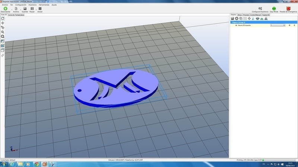Select the rotate view tool
The image size is (298, 167).
point(3,18)
